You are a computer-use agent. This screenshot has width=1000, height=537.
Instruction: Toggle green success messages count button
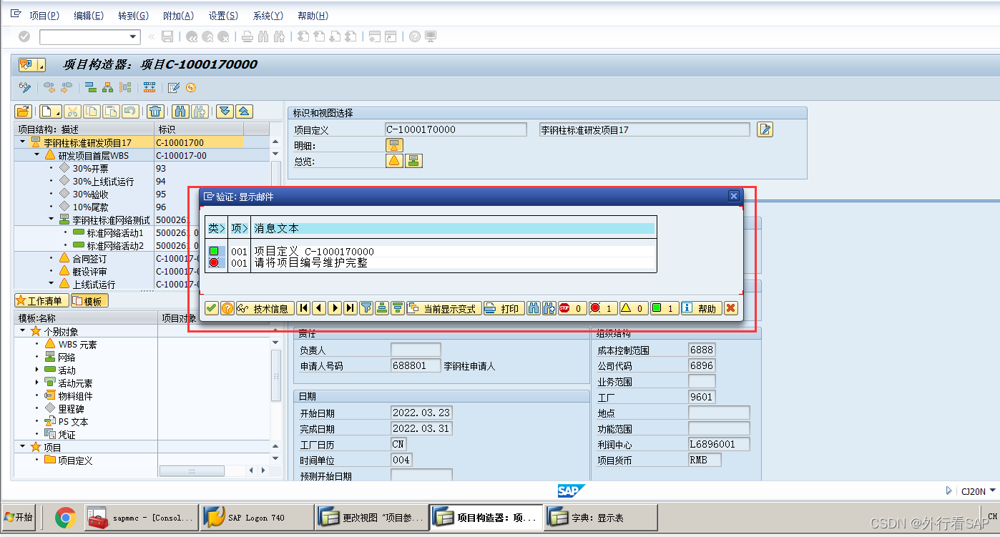point(664,308)
